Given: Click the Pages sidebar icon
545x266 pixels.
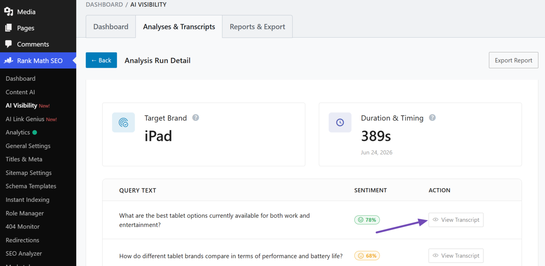Looking at the screenshot, I should (9, 28).
